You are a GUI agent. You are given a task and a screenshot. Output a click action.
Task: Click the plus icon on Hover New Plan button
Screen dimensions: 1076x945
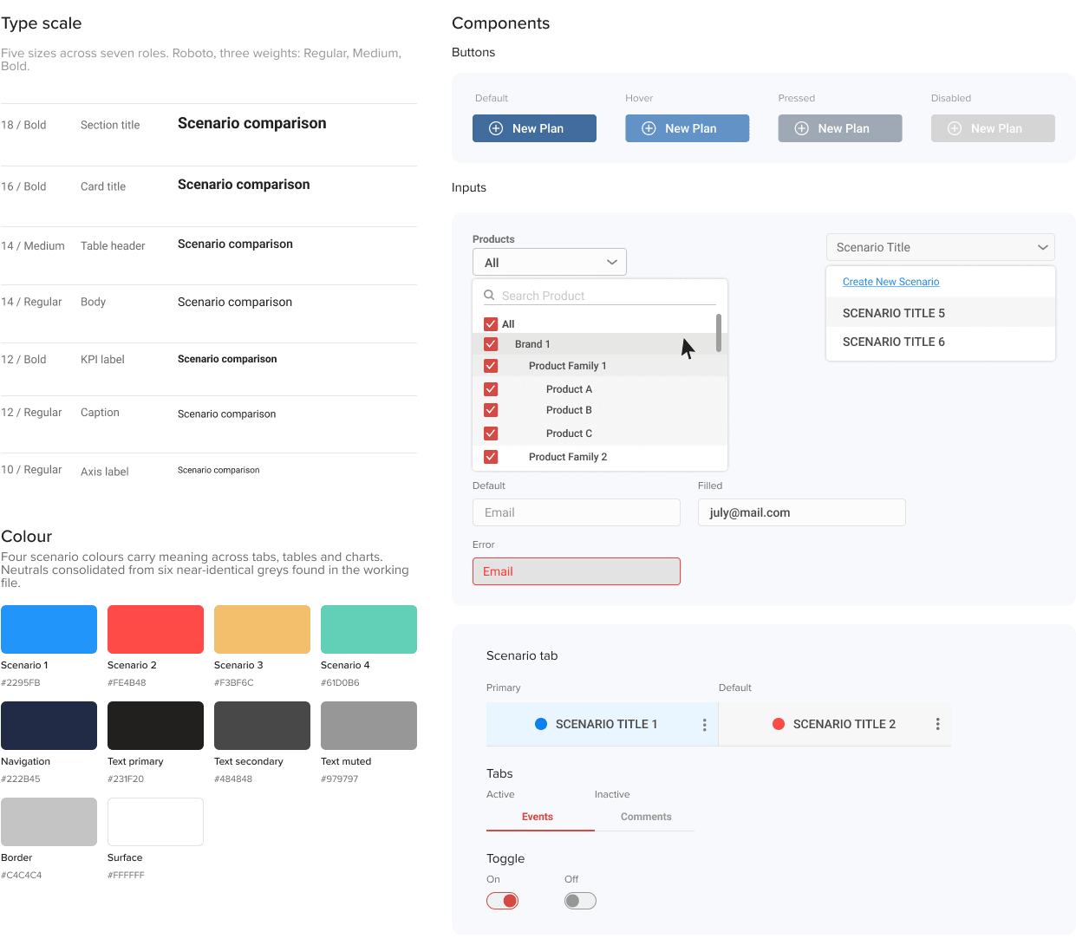(x=649, y=128)
